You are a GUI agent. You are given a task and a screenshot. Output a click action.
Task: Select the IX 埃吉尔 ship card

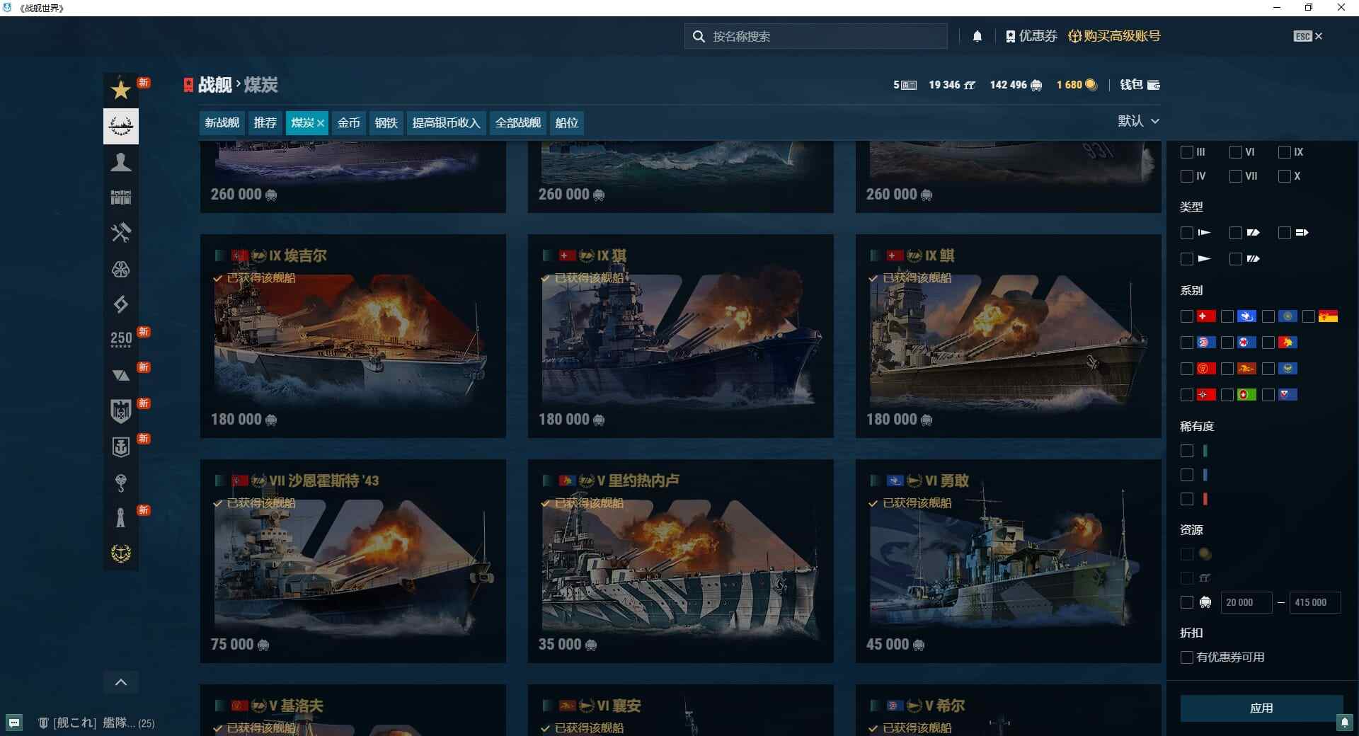(x=352, y=338)
